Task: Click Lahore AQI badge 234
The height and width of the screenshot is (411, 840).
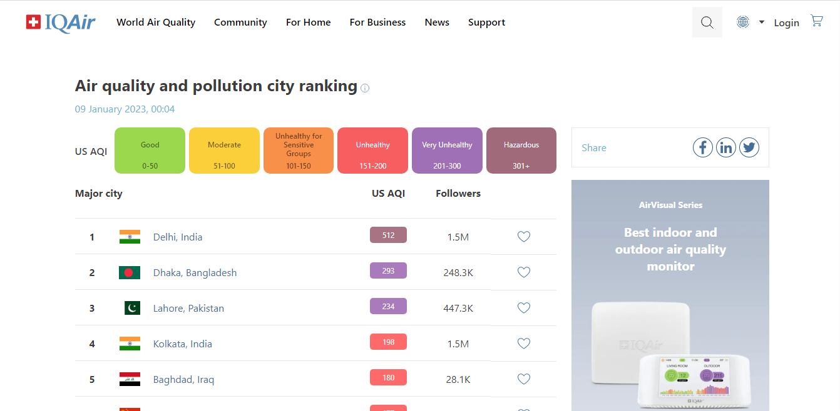Action: [x=388, y=306]
